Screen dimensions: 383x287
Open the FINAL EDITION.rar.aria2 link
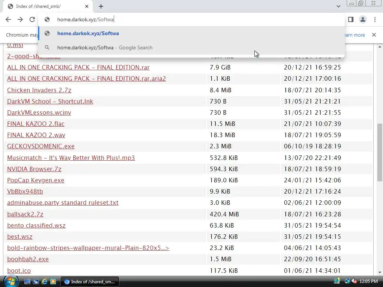coord(86,78)
